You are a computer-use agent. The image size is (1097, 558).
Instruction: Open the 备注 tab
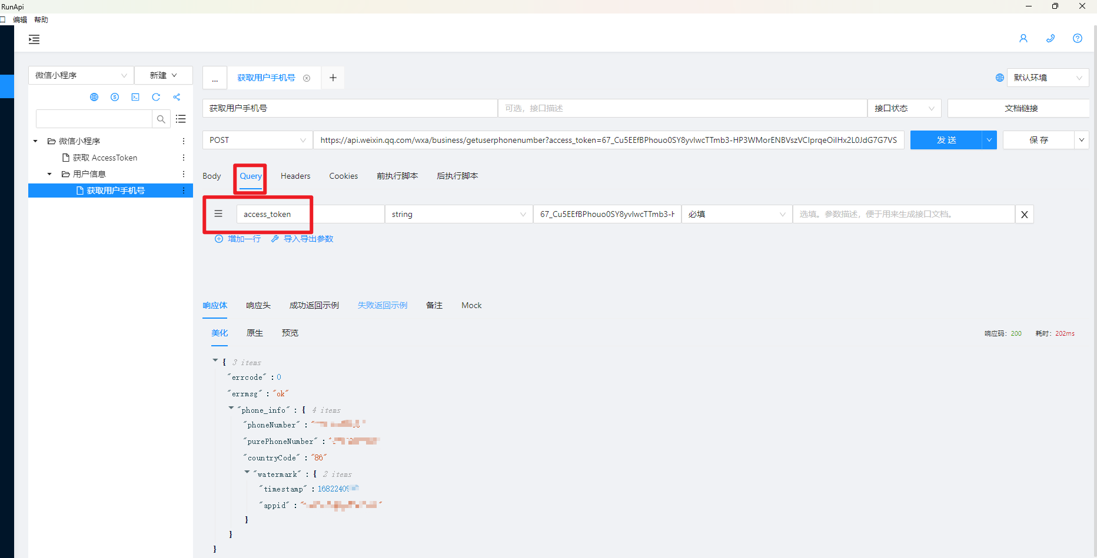434,305
